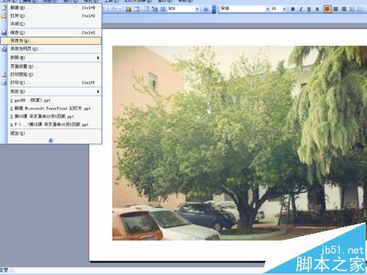Toggle Italic formatting
Screen dimensions: 367x275
(x=301, y=9)
